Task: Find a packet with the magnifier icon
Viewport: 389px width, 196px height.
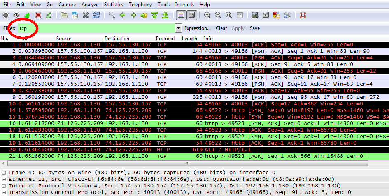Action: pyautogui.click(x=112, y=15)
